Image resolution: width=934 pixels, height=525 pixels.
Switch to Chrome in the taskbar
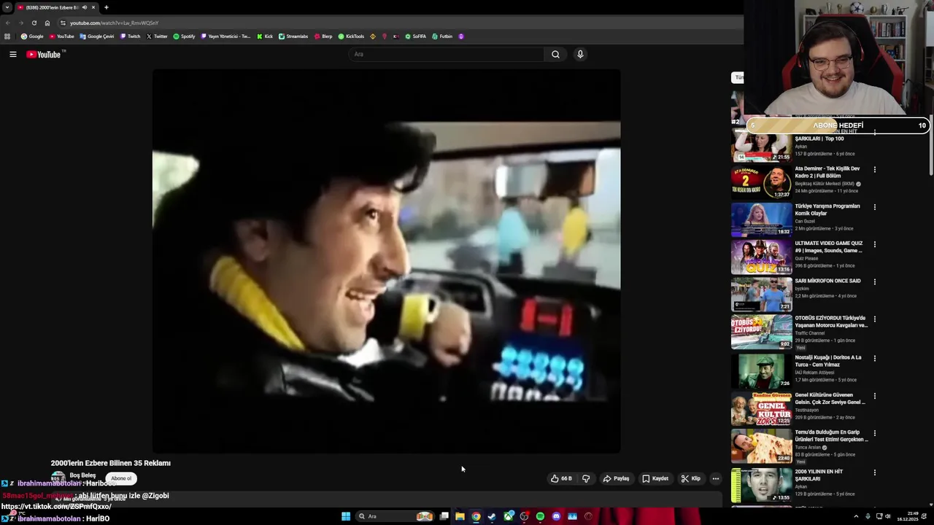click(476, 516)
